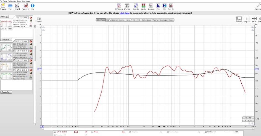This screenshot has height=136, width=261.
Task: Remove all measurements with Remove All icon
Action: coord(26,6)
